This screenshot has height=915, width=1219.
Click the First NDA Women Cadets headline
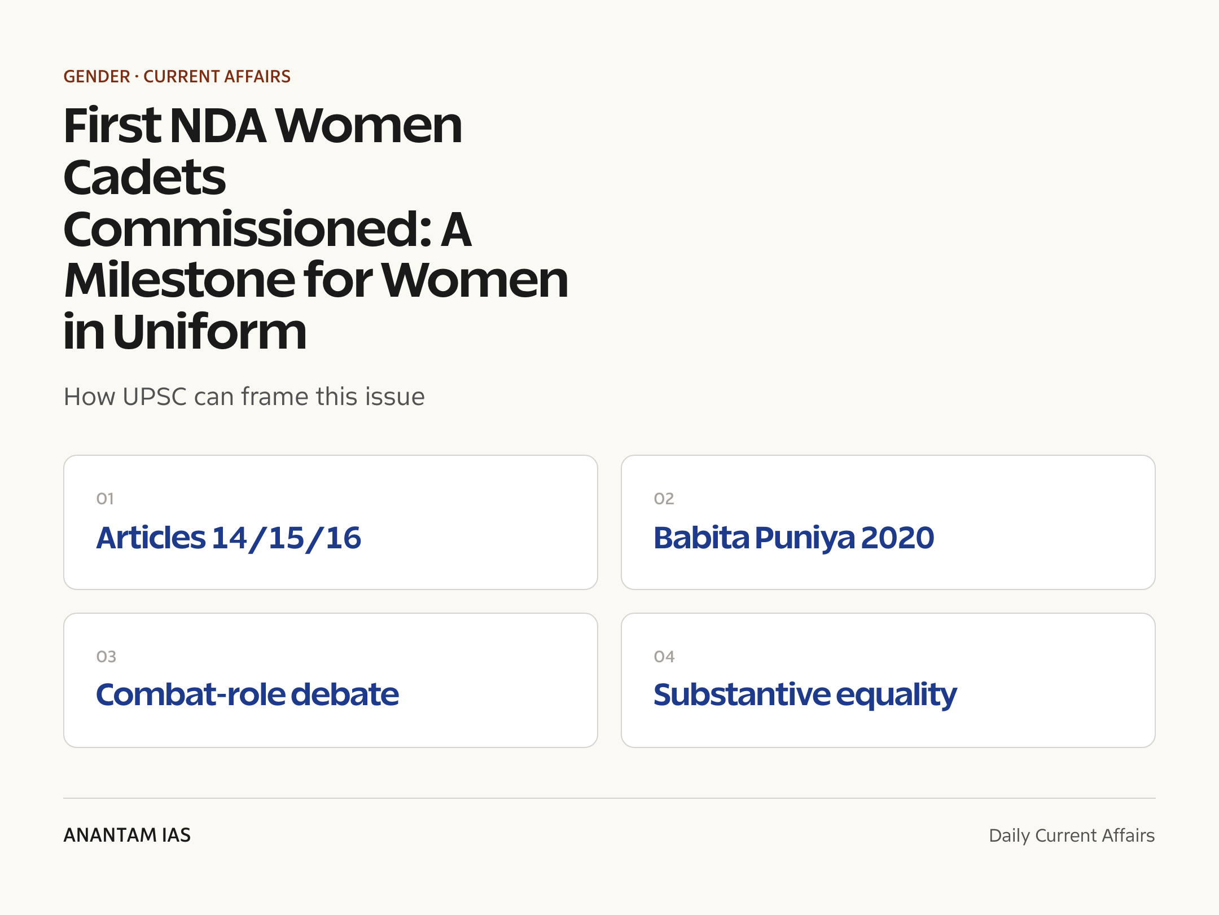(x=316, y=228)
